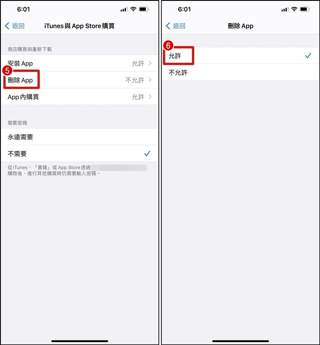Tap the Wi-Fi icon in left phone status bar

click(x=133, y=9)
